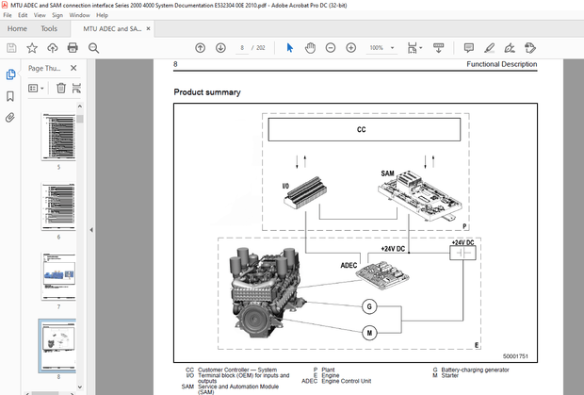Open the File menu
Image resolution: width=584 pixels, height=395 pixels.
click(8, 15)
